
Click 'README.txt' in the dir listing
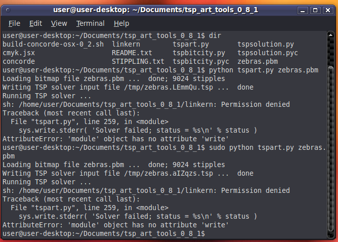point(132,53)
